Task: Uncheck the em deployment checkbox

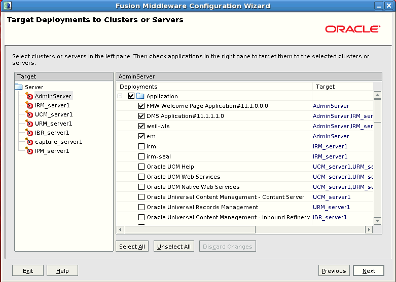Action: pyautogui.click(x=141, y=136)
